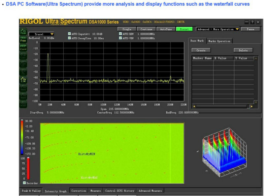Click the Single sweep button

tap(127, 29)
